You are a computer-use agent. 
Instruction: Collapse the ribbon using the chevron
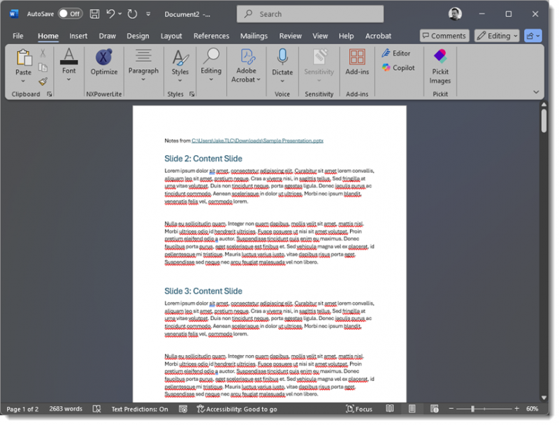[536, 92]
